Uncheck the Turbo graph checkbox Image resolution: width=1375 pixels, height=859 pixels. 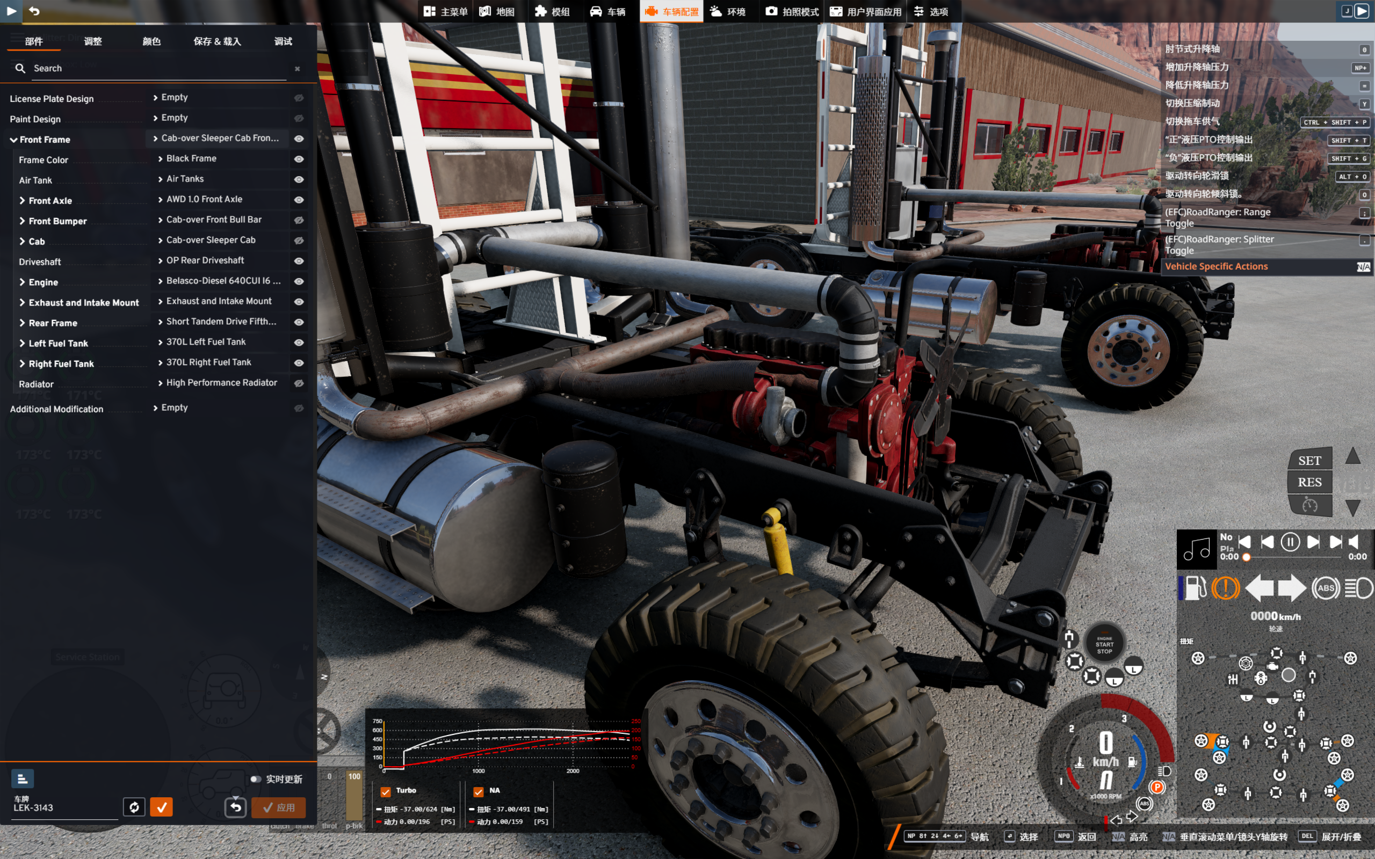tap(386, 791)
